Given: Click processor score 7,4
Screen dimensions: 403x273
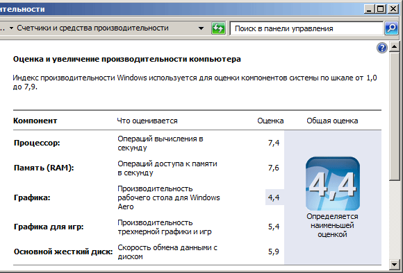Looking at the screenshot, I should (x=274, y=143).
